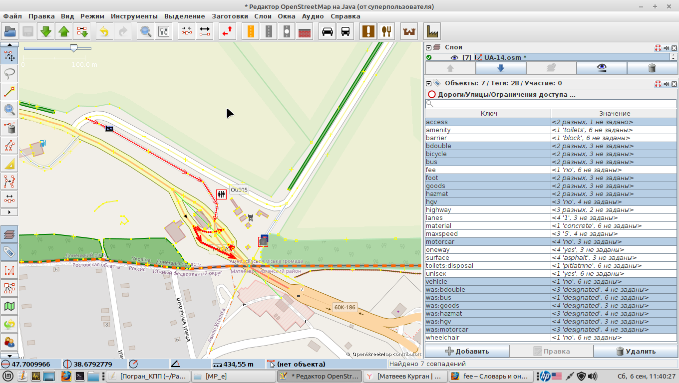This screenshot has height=383, width=679.
Task: Click the Undo arrow in toolbar
Action: tap(104, 31)
